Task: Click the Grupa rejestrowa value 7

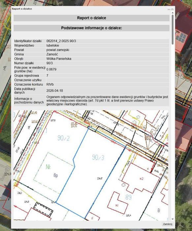Action: [47, 75]
